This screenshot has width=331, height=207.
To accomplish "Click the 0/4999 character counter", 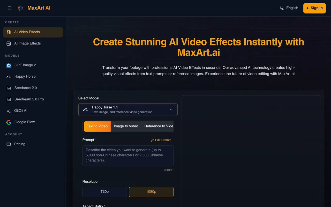I will coord(169,170).
